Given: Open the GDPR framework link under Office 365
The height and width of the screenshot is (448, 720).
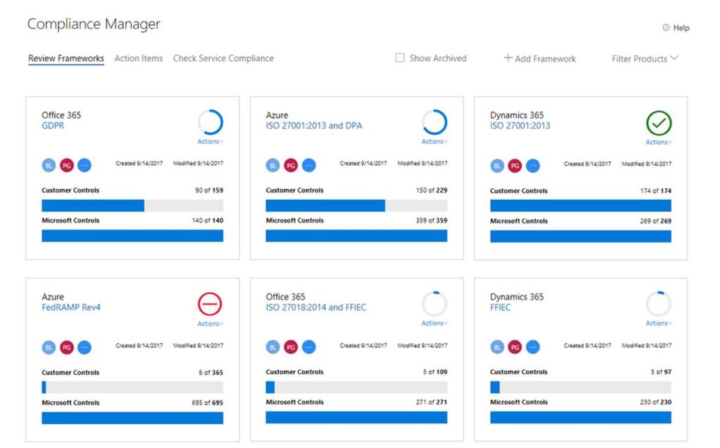Looking at the screenshot, I should [53, 126].
